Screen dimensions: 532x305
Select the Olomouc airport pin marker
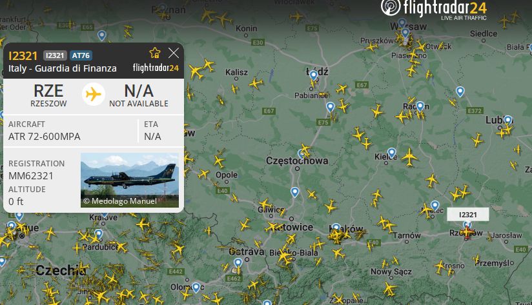click(x=196, y=288)
